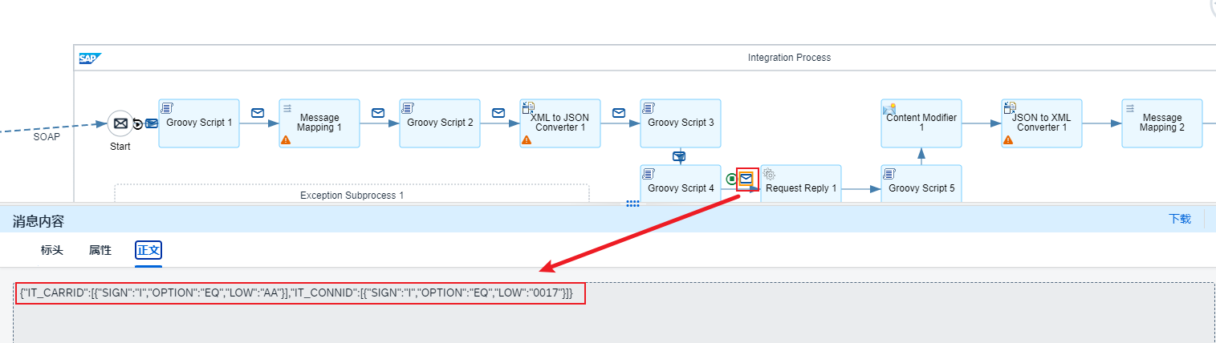Click envelope icon before XML to JSON Converter
Screen dimensions: 1216x343
[498, 113]
